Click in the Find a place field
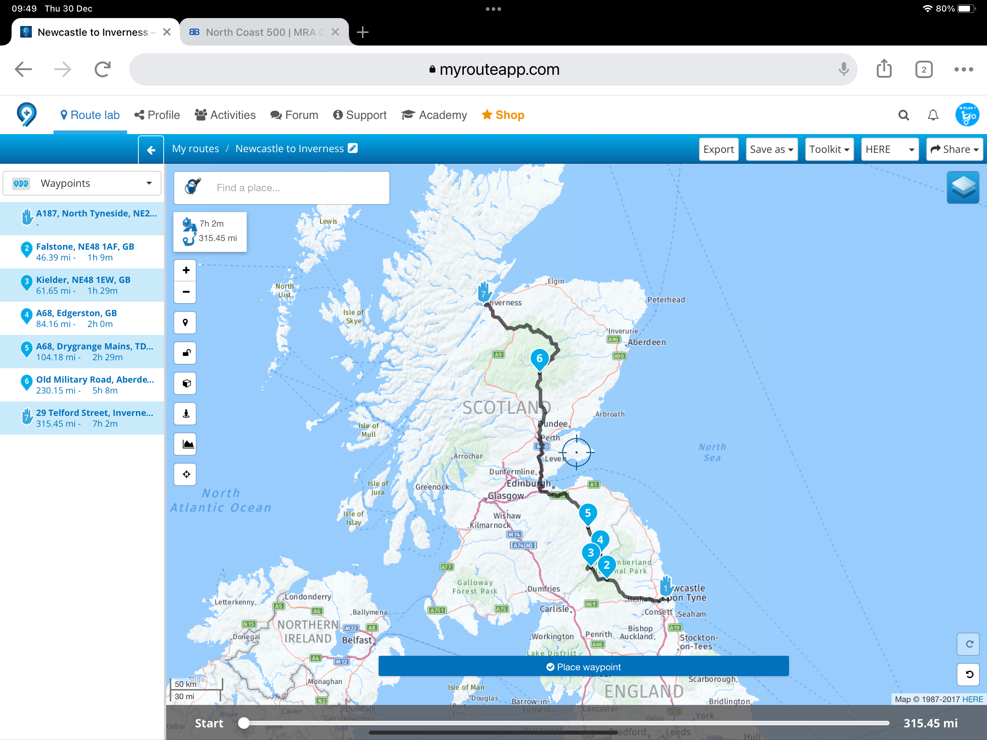 (281, 188)
